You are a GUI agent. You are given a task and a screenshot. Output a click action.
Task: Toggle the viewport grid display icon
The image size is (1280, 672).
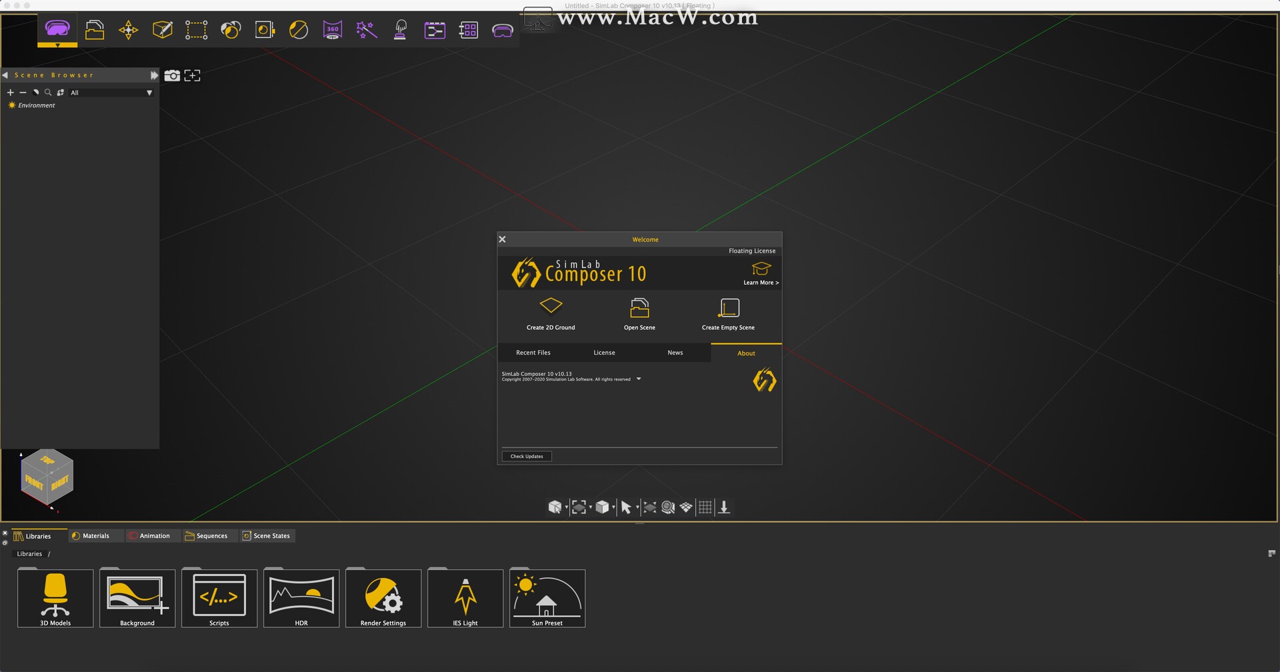pos(705,507)
